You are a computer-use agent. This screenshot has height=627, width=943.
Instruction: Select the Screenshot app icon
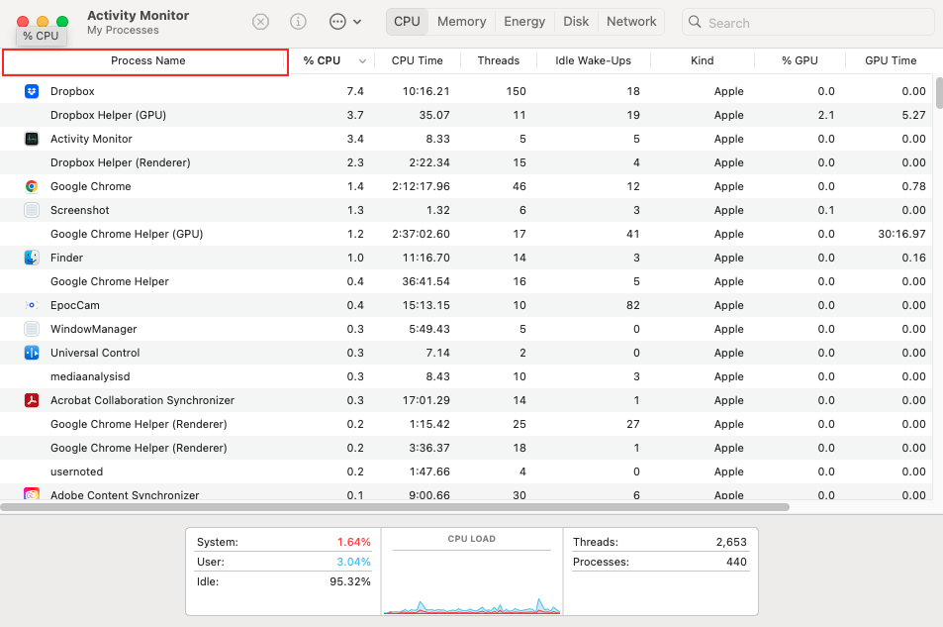pyautogui.click(x=32, y=210)
